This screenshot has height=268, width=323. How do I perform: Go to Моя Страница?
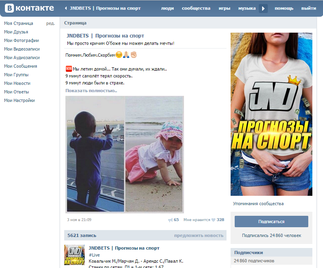point(18,23)
